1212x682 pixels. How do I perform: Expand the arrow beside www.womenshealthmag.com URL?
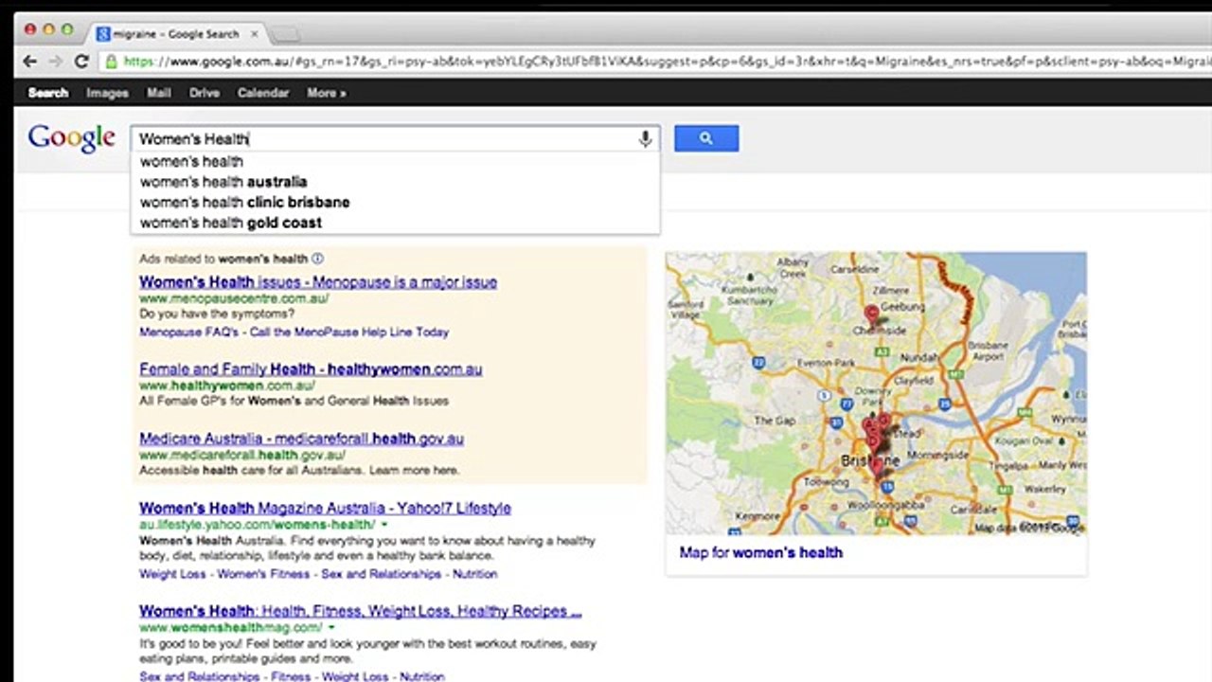coord(331,628)
